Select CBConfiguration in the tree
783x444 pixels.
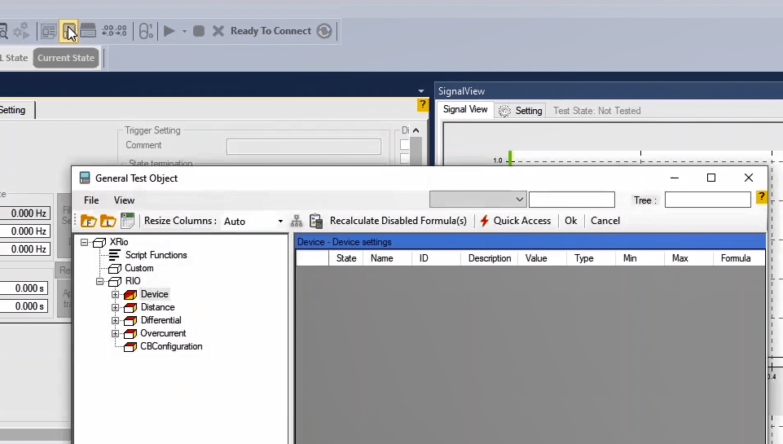click(x=170, y=346)
